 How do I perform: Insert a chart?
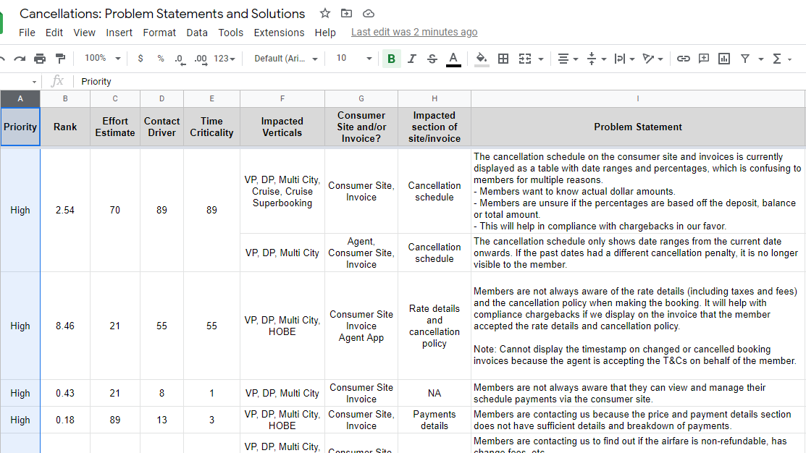coord(724,59)
